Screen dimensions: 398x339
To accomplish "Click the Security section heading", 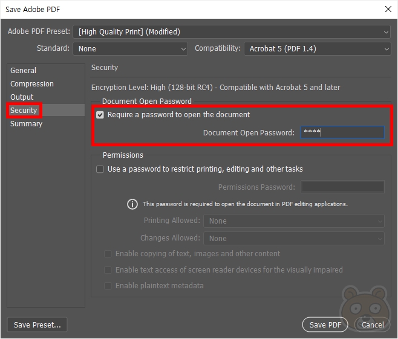I will click(x=105, y=68).
